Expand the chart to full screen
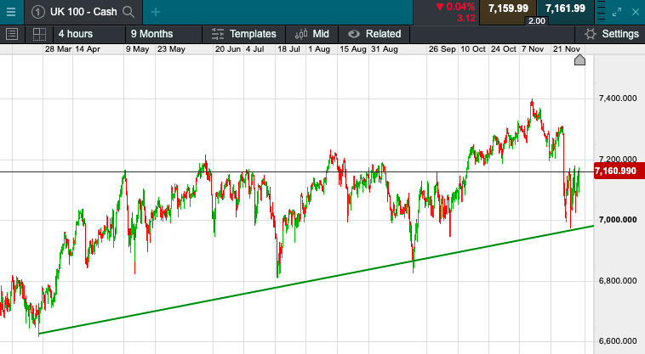 [619, 11]
